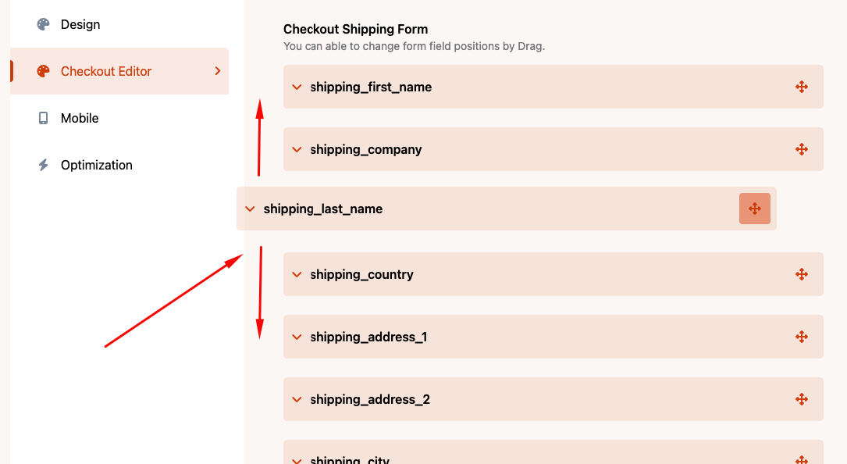
Task: Expand the shipping_last_name field settings
Action: coord(250,209)
